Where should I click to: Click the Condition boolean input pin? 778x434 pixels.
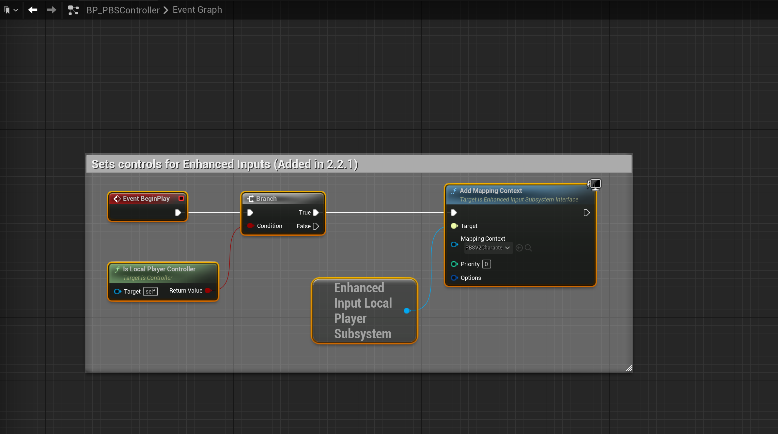(250, 226)
